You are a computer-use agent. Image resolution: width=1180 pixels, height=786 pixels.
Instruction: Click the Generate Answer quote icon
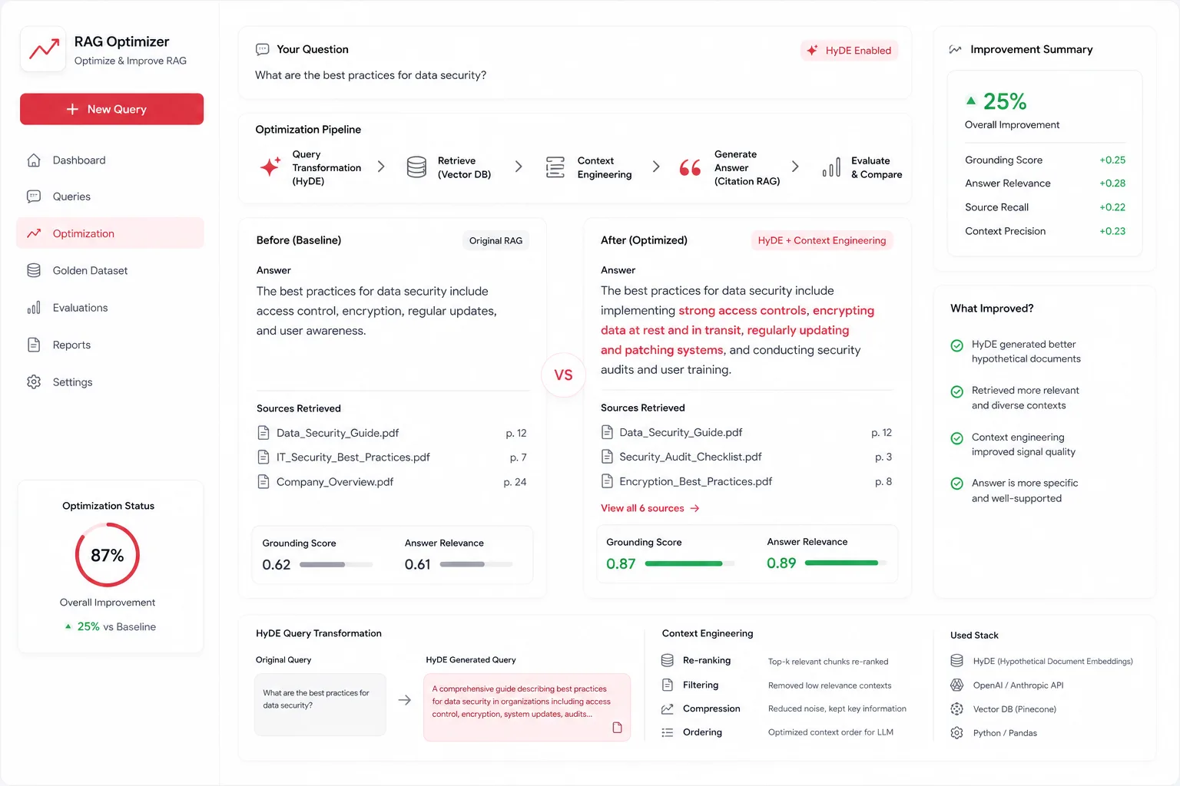tap(690, 167)
